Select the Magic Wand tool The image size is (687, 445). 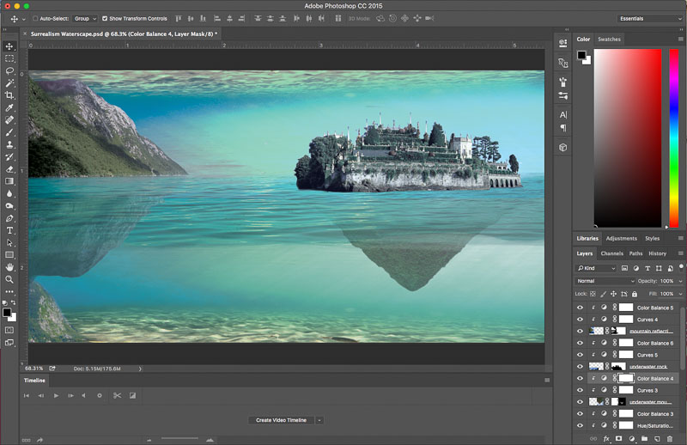9,82
